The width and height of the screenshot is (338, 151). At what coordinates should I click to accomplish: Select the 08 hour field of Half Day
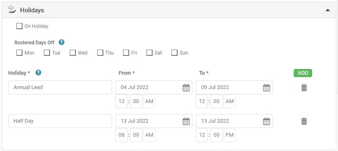[x=121, y=135]
